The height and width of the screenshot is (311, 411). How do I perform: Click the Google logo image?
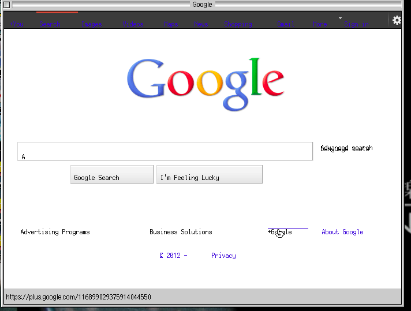pos(206,84)
